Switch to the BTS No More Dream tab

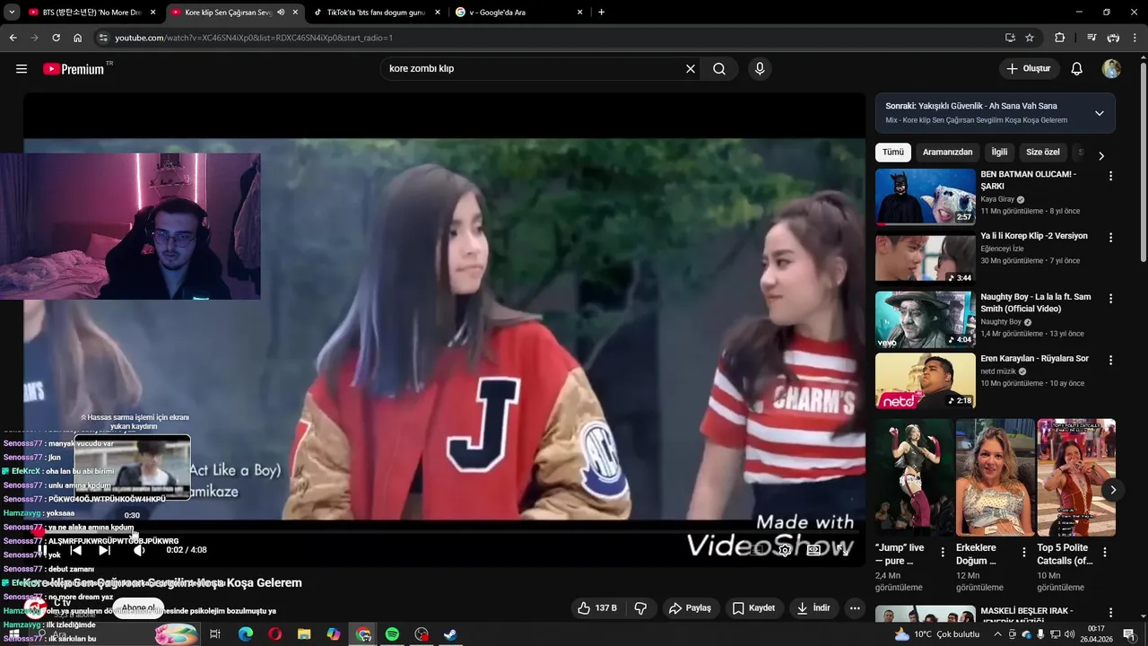click(x=91, y=13)
